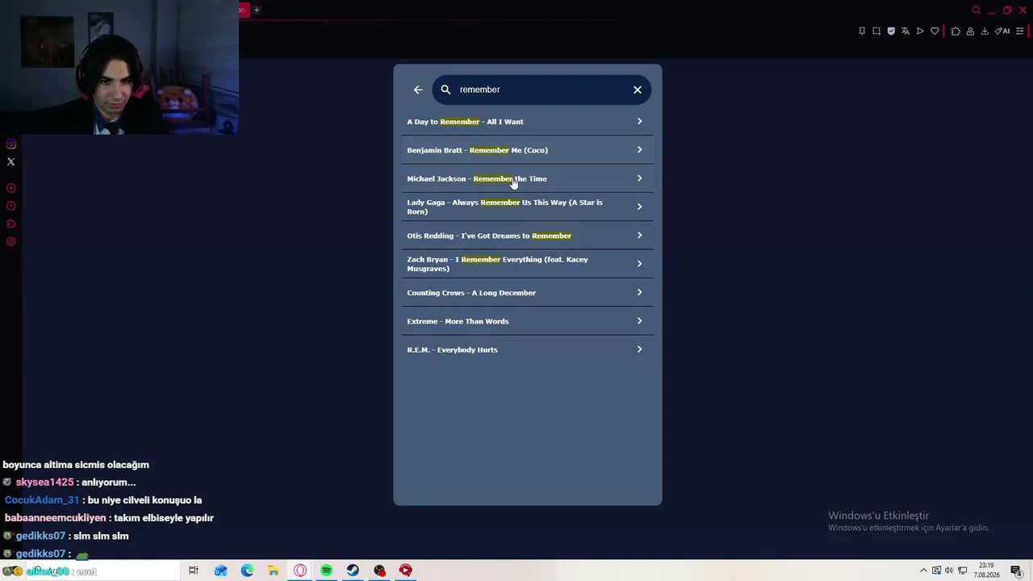Viewport: 1033px width, 581px height.
Task: Click the translate page icon
Action: (905, 31)
